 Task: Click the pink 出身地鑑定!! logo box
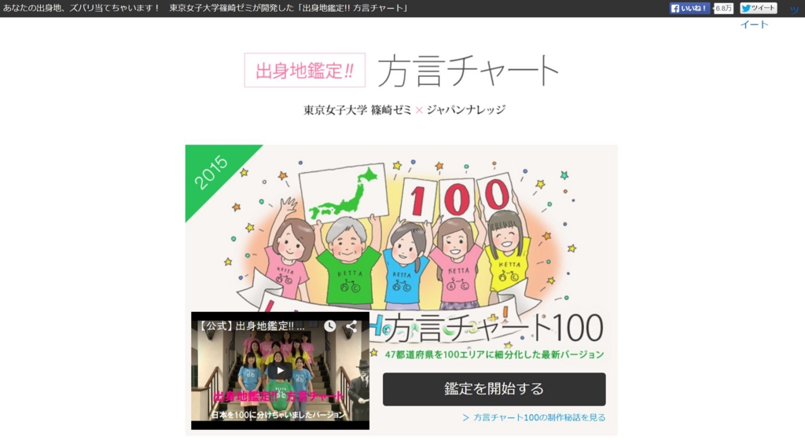pos(305,70)
